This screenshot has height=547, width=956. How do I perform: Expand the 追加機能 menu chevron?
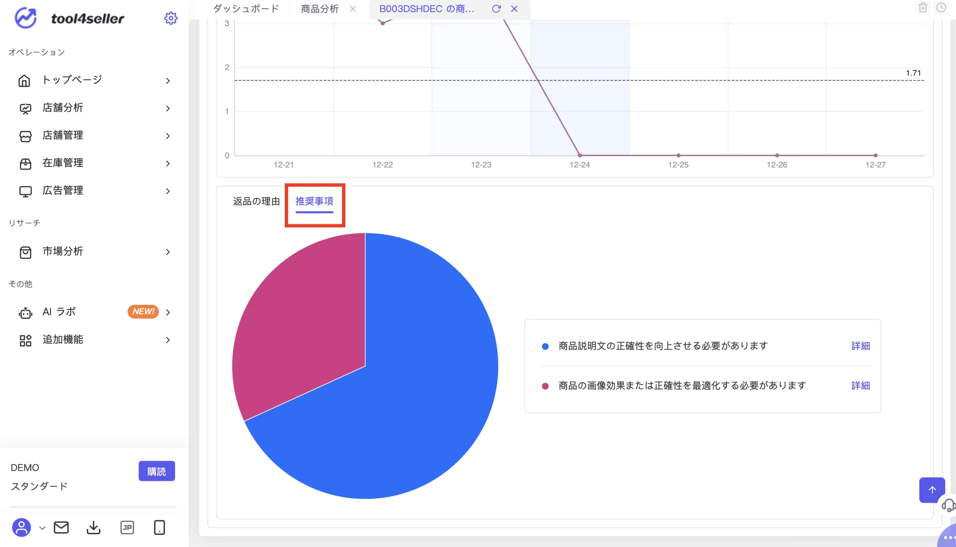tap(168, 340)
